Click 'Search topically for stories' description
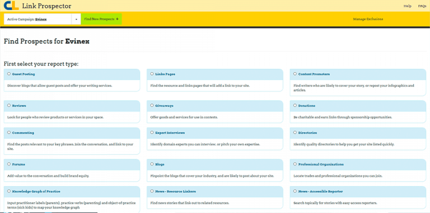The image size is (430, 213). pos(335,203)
